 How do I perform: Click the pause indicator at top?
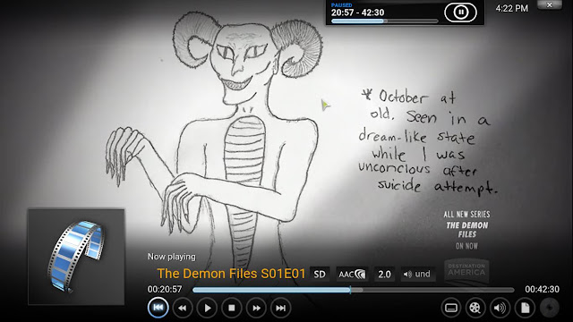pos(460,13)
